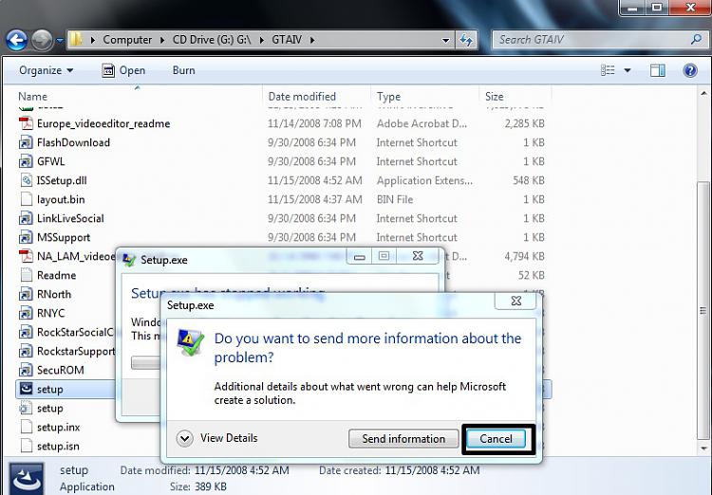Click the 52 KB size cell

(532, 275)
